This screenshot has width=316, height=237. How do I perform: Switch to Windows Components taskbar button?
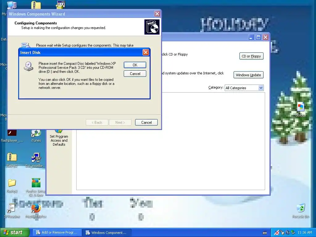pyautogui.click(x=106, y=232)
